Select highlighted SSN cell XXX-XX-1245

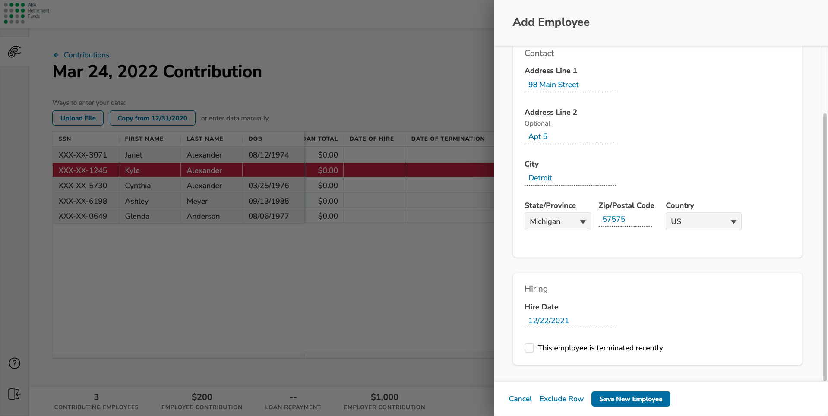pyautogui.click(x=85, y=170)
